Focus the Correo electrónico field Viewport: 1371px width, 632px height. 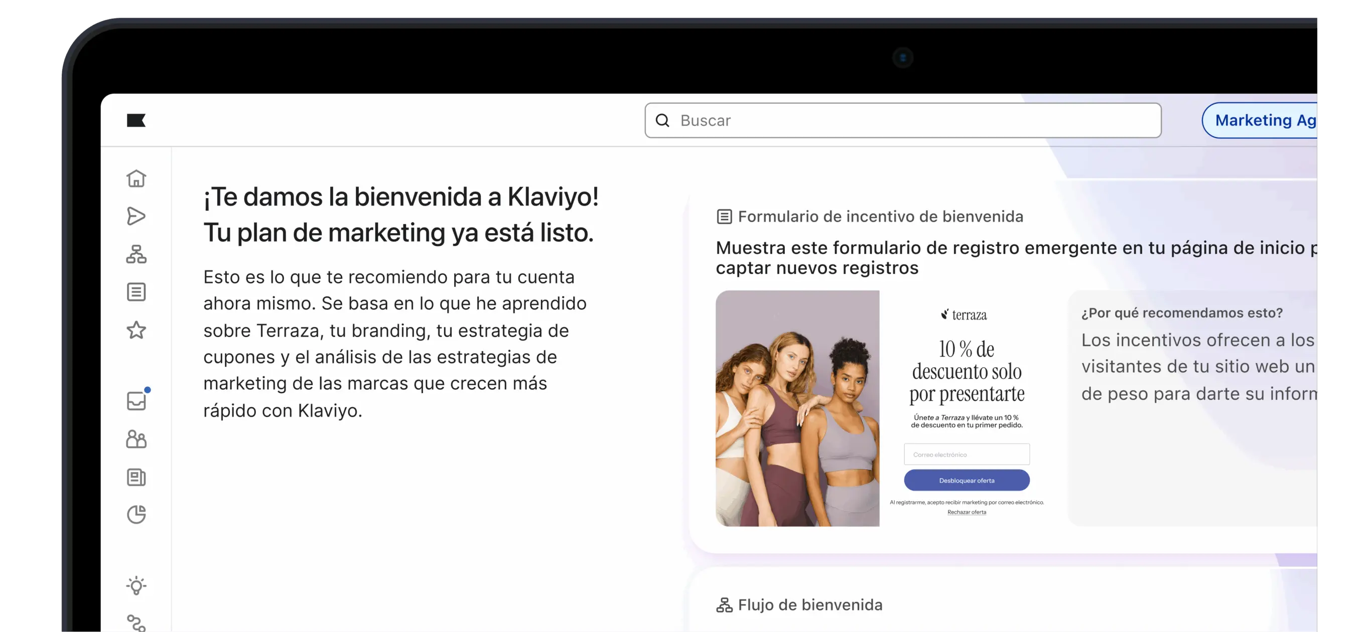[x=967, y=454]
